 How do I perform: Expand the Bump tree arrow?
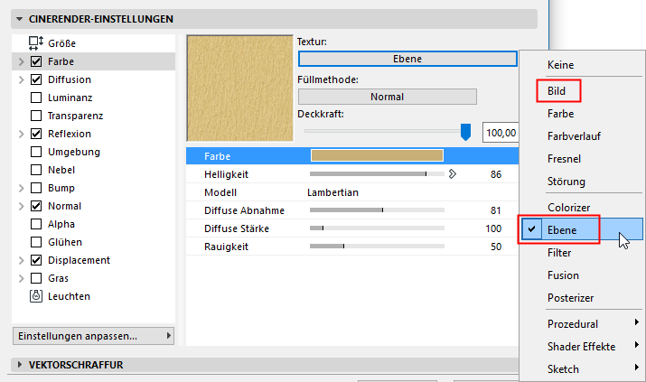[x=21, y=188]
